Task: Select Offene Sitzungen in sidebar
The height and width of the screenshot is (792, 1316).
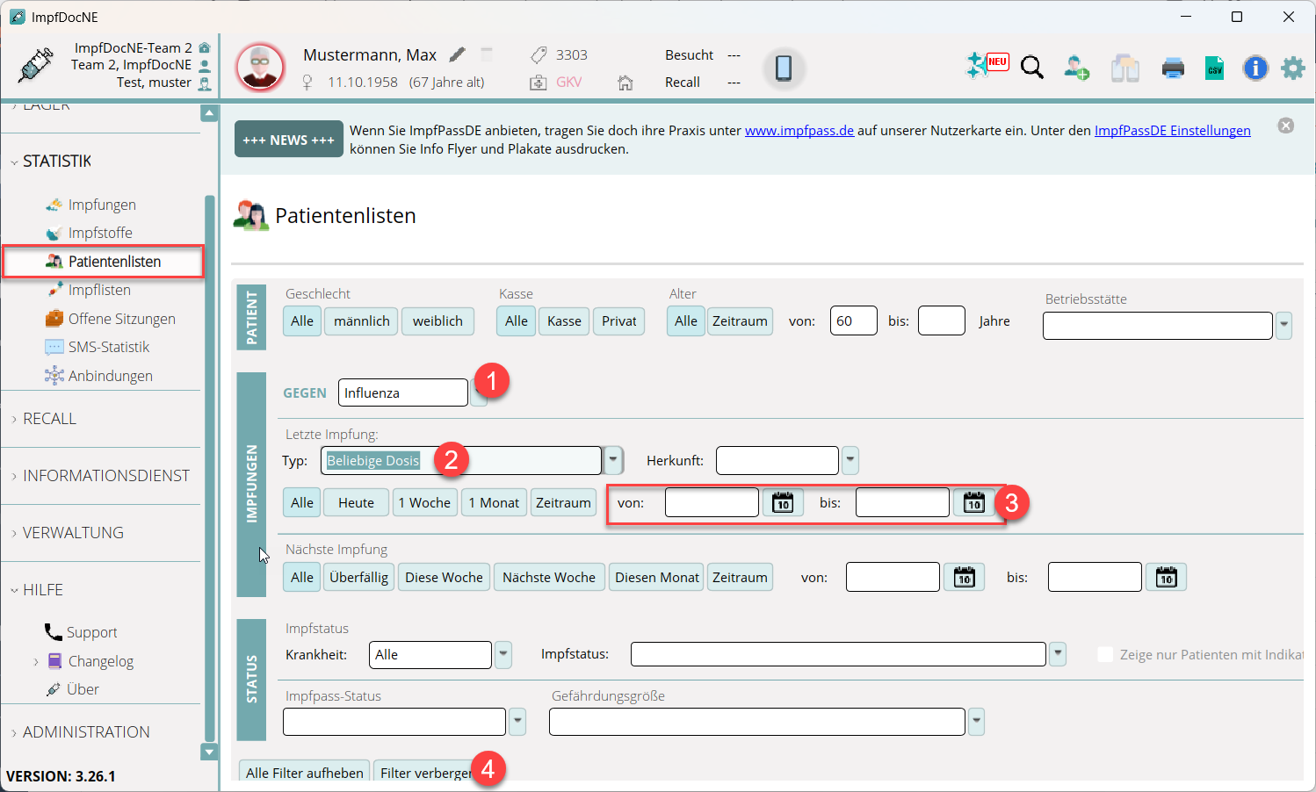Action: [x=121, y=319]
